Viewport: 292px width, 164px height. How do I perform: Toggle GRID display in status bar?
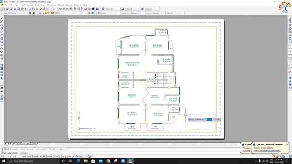point(29,157)
